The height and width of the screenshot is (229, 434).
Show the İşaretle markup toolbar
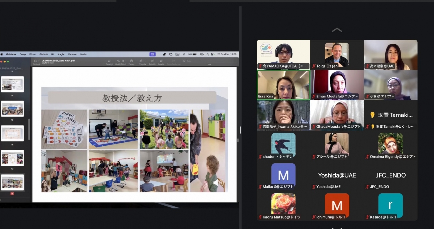[x=161, y=61]
